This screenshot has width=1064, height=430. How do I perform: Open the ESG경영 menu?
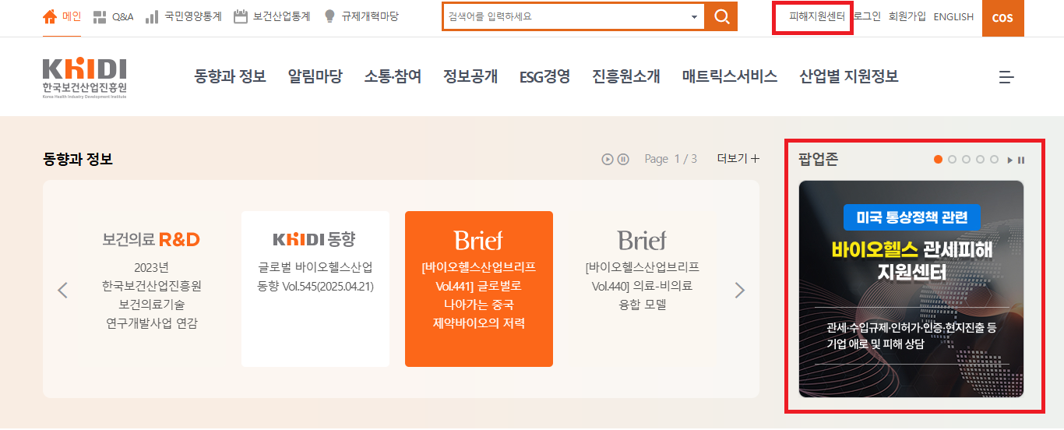click(x=544, y=76)
